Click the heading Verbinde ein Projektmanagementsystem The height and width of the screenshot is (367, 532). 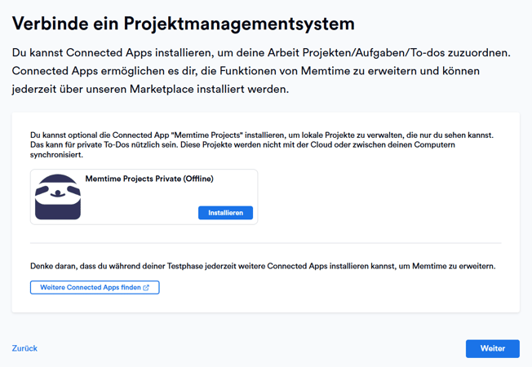[x=184, y=24]
